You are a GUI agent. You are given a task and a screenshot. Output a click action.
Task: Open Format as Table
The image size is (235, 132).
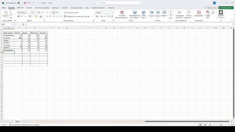135,15
